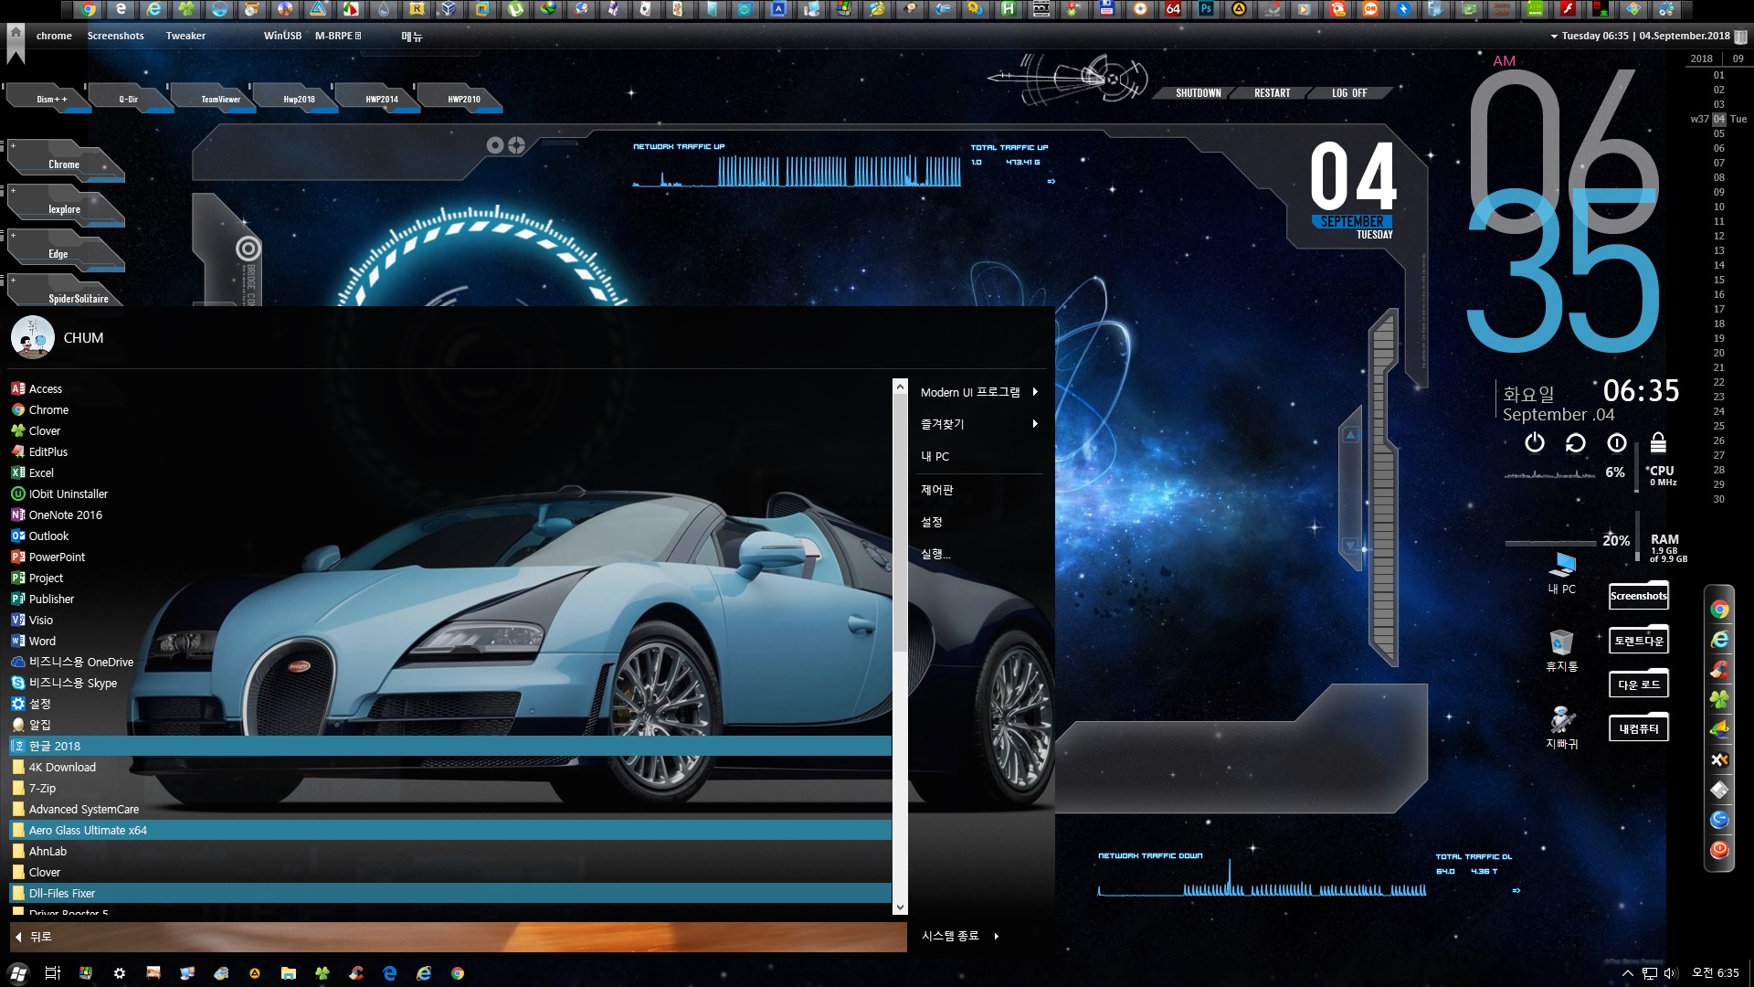The height and width of the screenshot is (987, 1754).
Task: Click the RESTART button
Action: tap(1272, 93)
